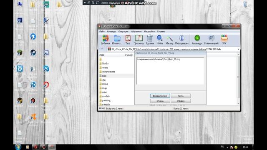Click the scrollbar down arrow in file list
Viewport: 267px width, 150px height.
(238, 104)
